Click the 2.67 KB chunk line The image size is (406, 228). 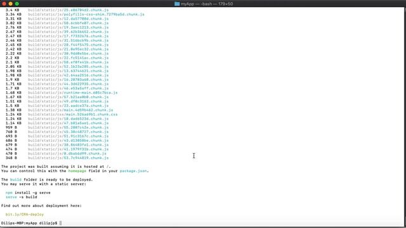pos(57,32)
